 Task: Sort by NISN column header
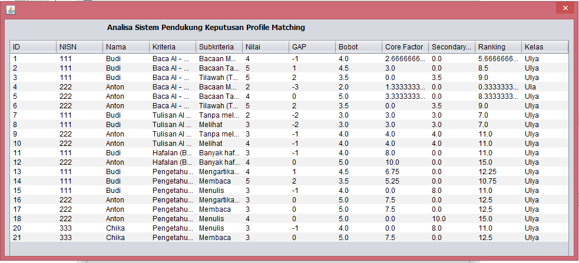pyautogui.click(x=80, y=47)
